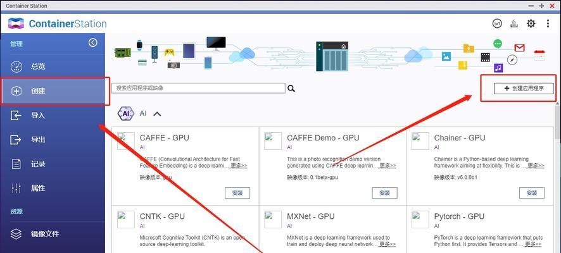Click 更多>> link for Chainer - GPU
The height and width of the screenshot is (253, 561).
click(536, 166)
